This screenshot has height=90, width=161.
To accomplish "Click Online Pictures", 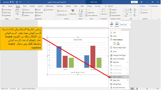I will coord(28,12).
